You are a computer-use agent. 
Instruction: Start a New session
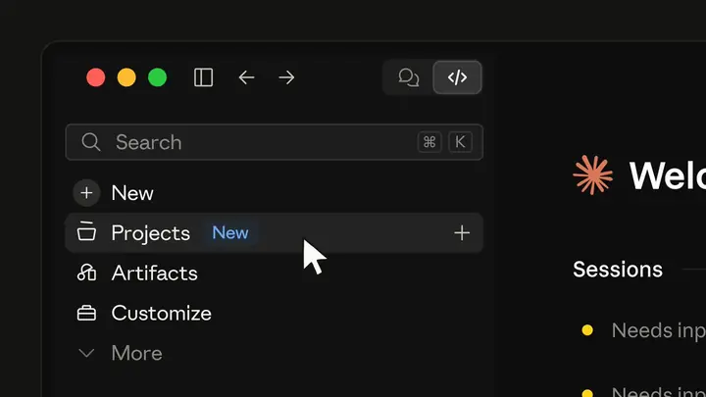click(x=132, y=193)
